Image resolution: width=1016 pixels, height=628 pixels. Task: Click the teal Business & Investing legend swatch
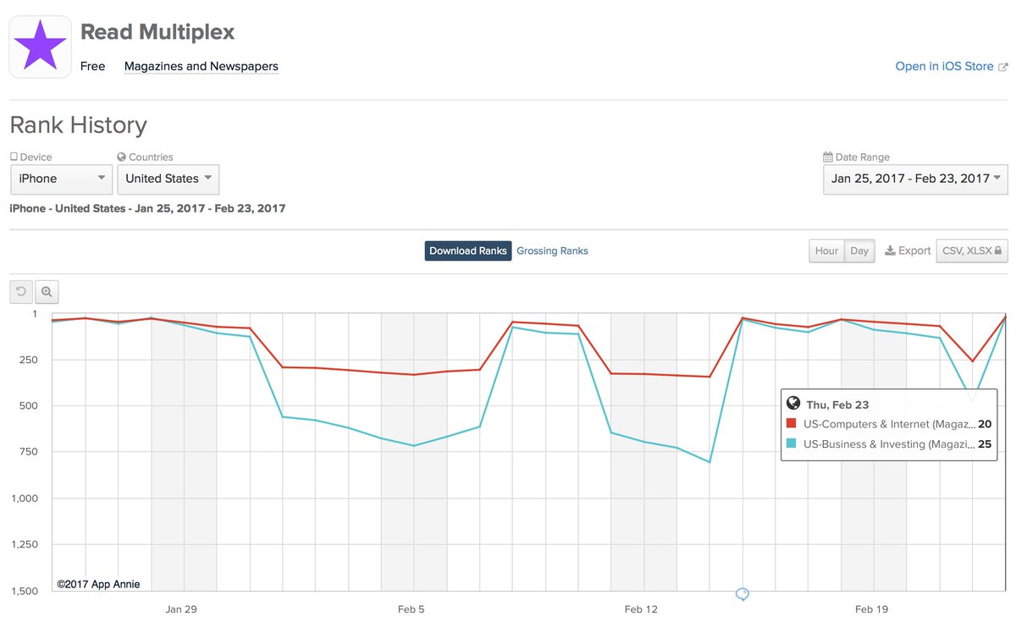(x=792, y=443)
